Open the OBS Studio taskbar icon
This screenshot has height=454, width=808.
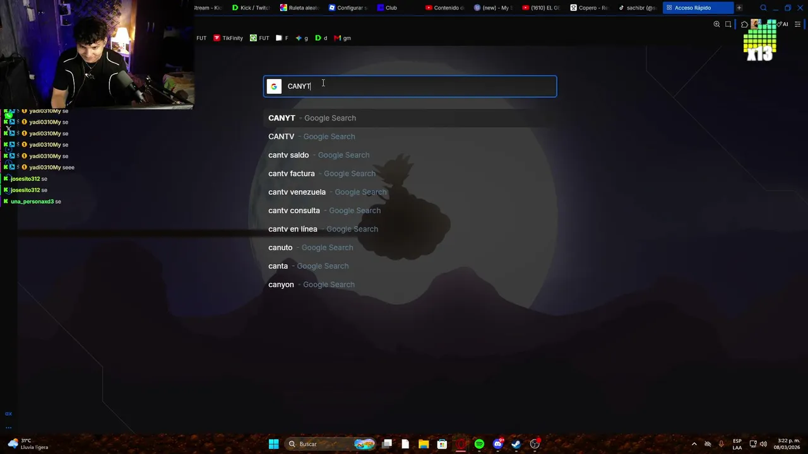(x=535, y=444)
